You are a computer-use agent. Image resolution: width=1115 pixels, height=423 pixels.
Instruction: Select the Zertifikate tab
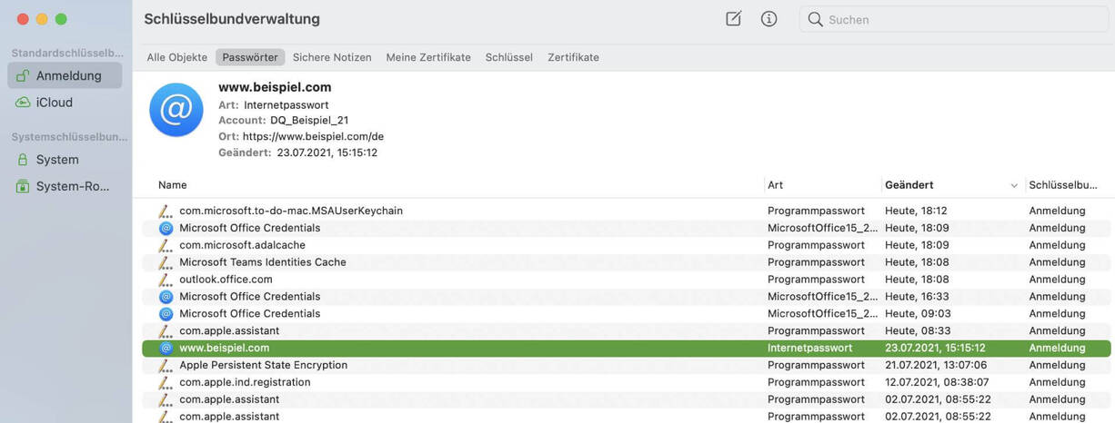(573, 57)
